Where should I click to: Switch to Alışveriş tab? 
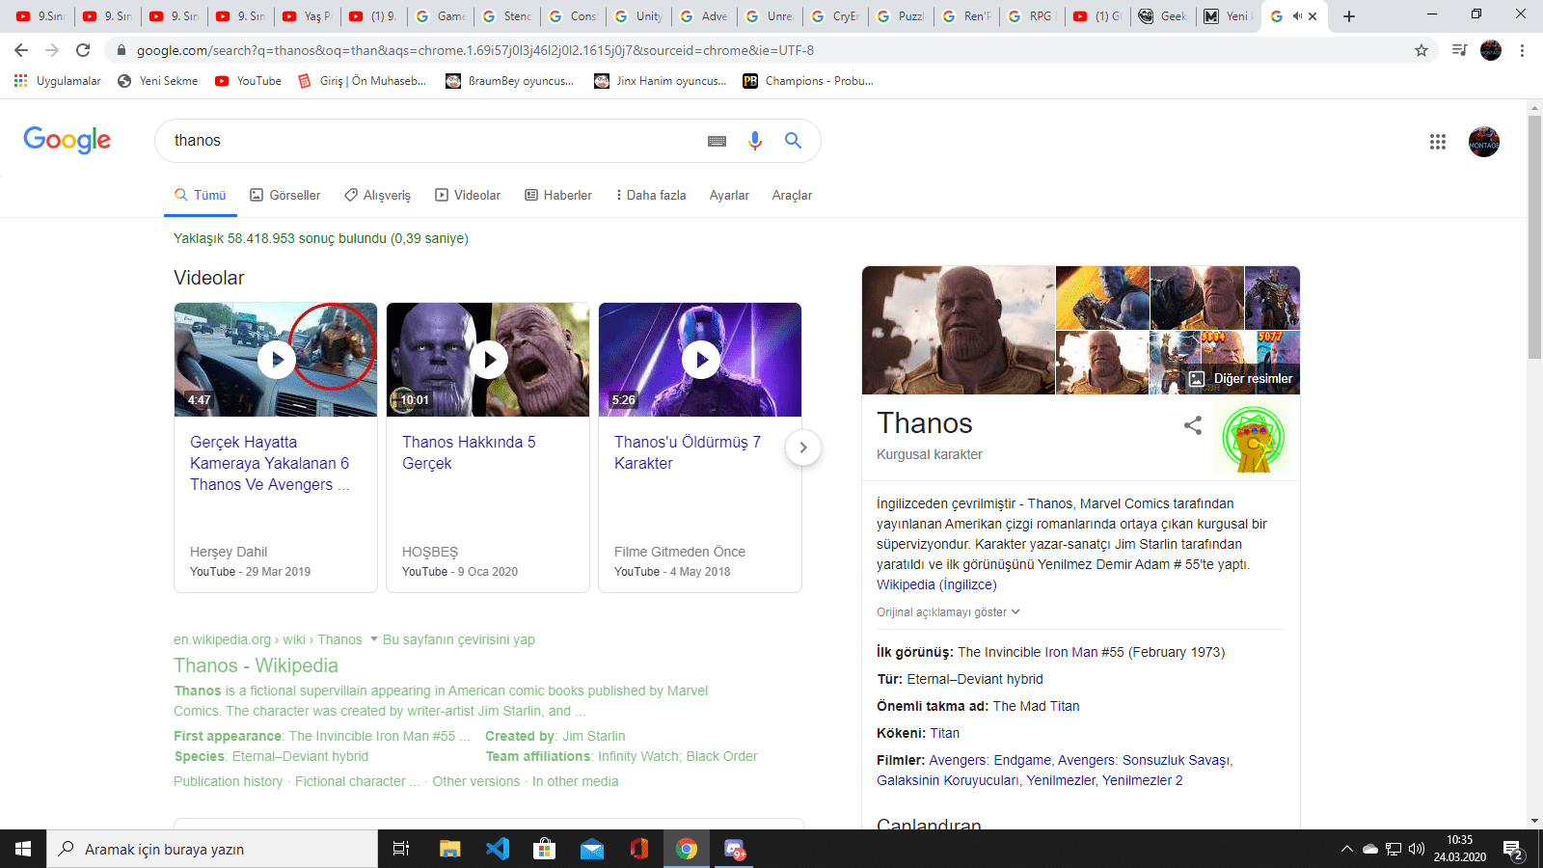point(377,195)
